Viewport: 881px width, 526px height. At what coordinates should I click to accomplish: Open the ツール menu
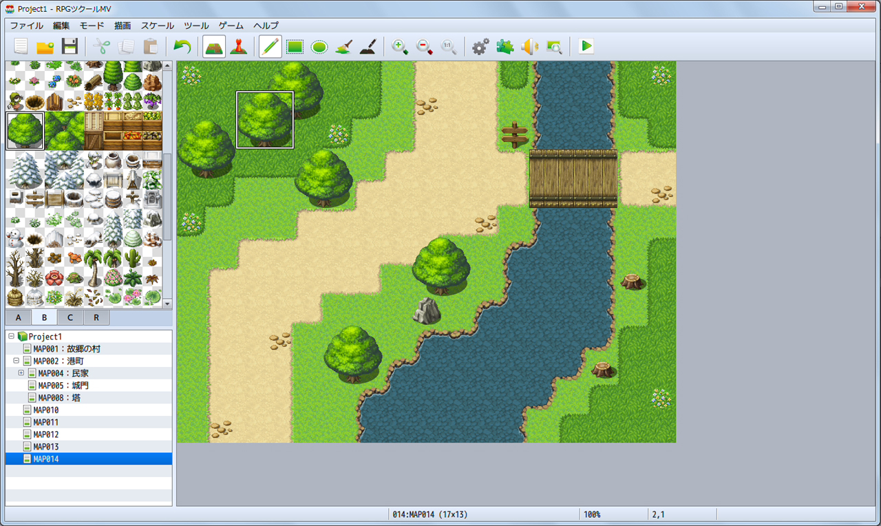click(x=196, y=25)
